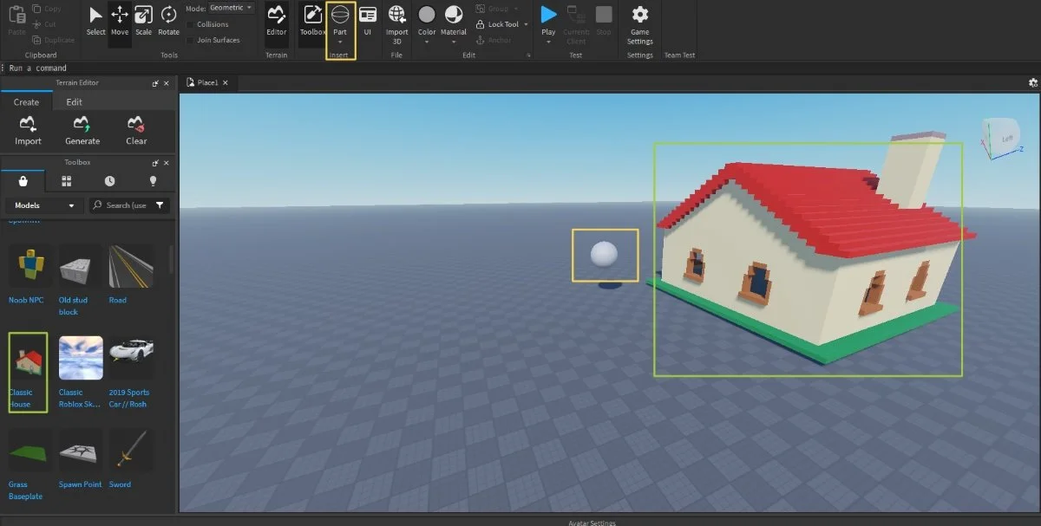
Task: Select the Old stud block thumbnail
Action: [81, 266]
